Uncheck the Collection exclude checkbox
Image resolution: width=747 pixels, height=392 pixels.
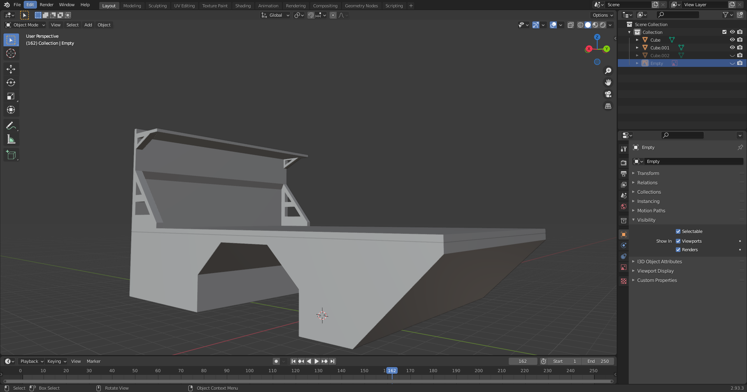tap(724, 32)
